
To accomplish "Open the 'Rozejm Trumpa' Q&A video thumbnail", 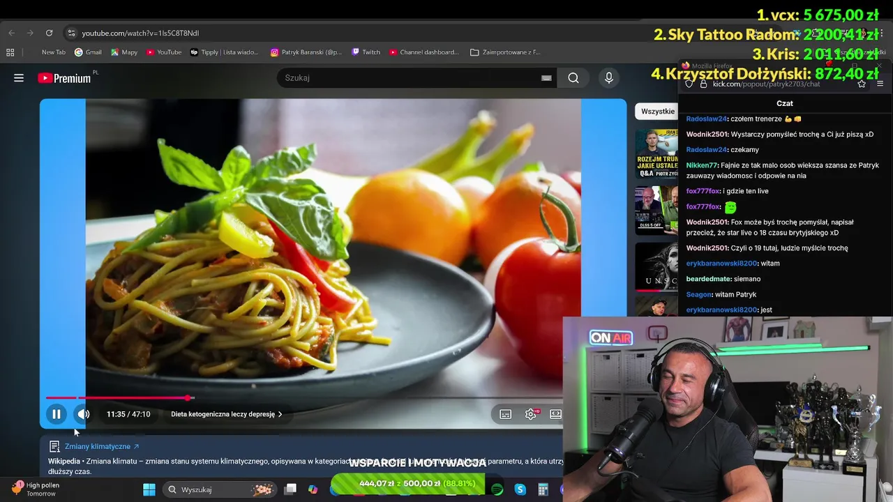I will click(656, 154).
